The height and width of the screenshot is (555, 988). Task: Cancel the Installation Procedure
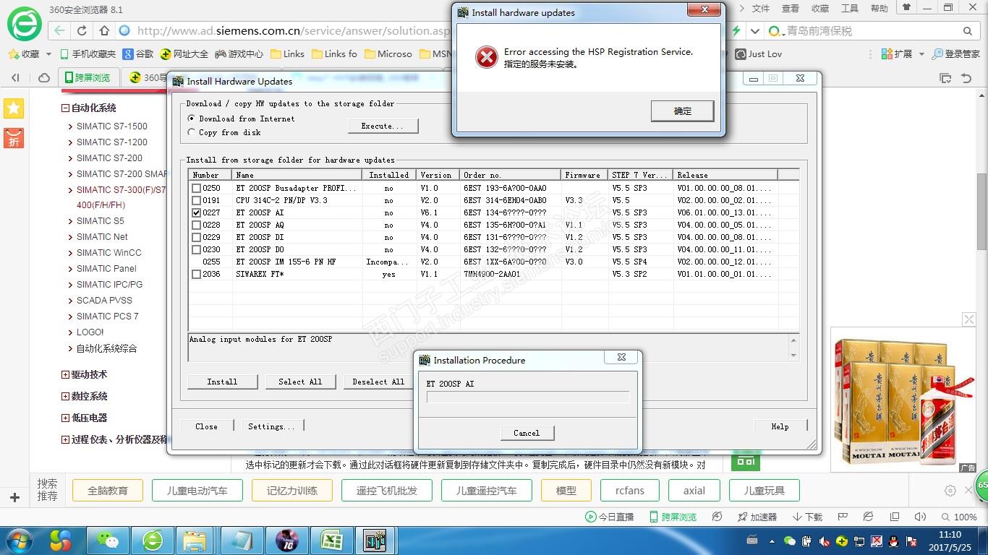pyautogui.click(x=527, y=433)
